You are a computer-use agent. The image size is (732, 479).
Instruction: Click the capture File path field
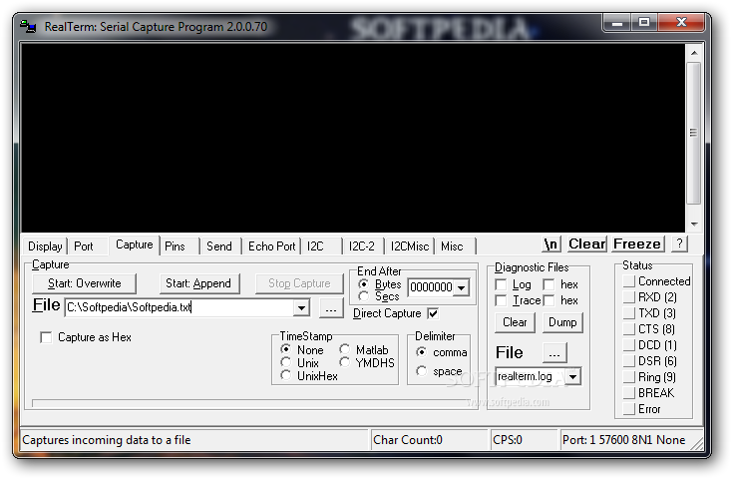(180, 307)
